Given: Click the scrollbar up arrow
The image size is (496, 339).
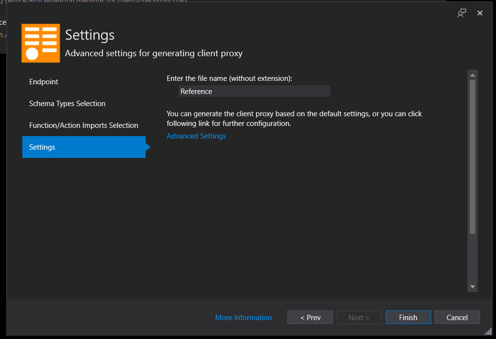Looking at the screenshot, I should point(473,75).
